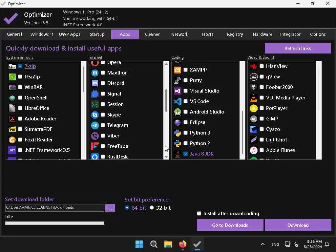
Task: Click the XAMPP icon
Action: tap(178, 70)
